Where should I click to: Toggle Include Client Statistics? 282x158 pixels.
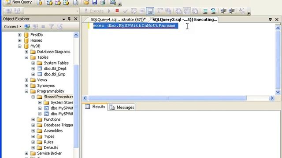coord(168,11)
